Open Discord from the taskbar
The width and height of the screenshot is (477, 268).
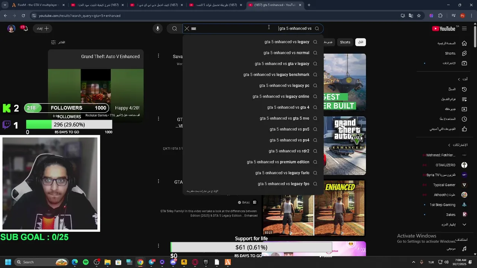173,262
